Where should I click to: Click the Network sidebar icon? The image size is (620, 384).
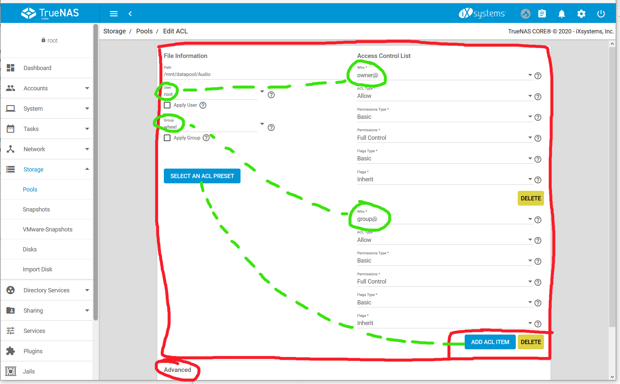tap(10, 149)
